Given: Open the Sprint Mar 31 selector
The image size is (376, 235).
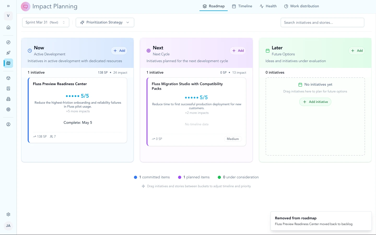Looking at the screenshot, I should [46, 22].
